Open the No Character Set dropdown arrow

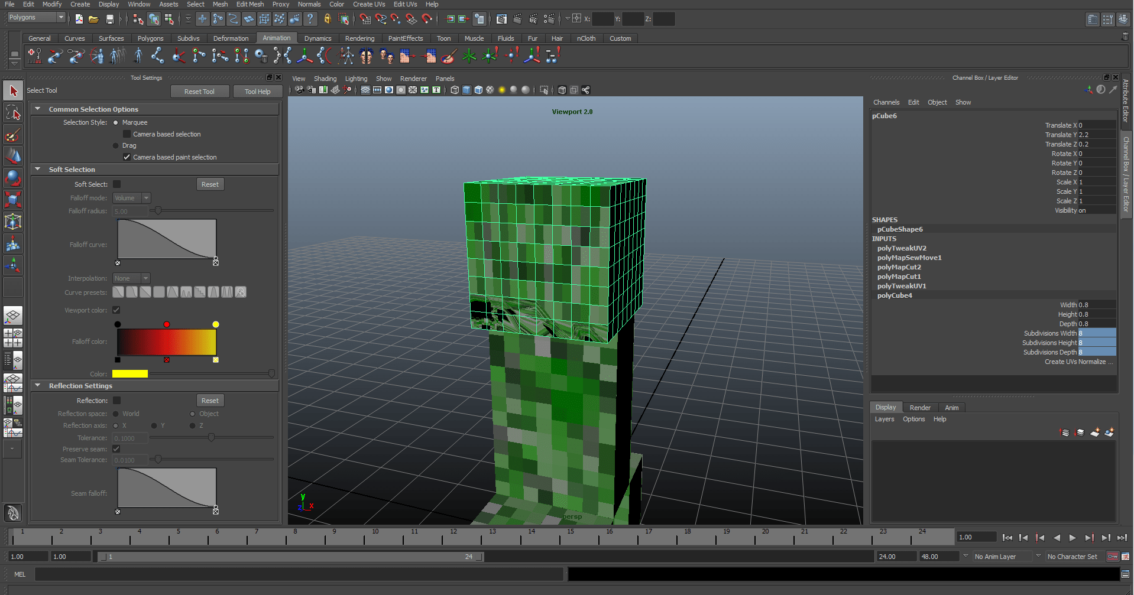1038,556
